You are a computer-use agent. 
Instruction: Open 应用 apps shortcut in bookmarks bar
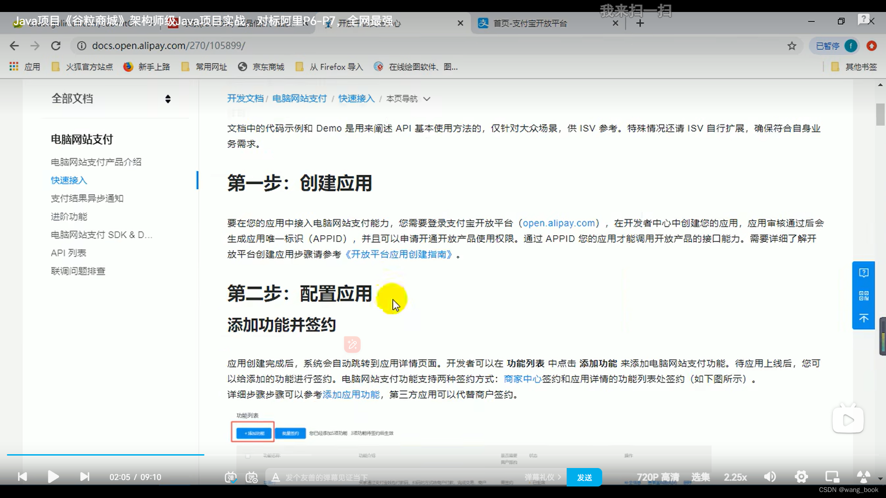click(25, 67)
